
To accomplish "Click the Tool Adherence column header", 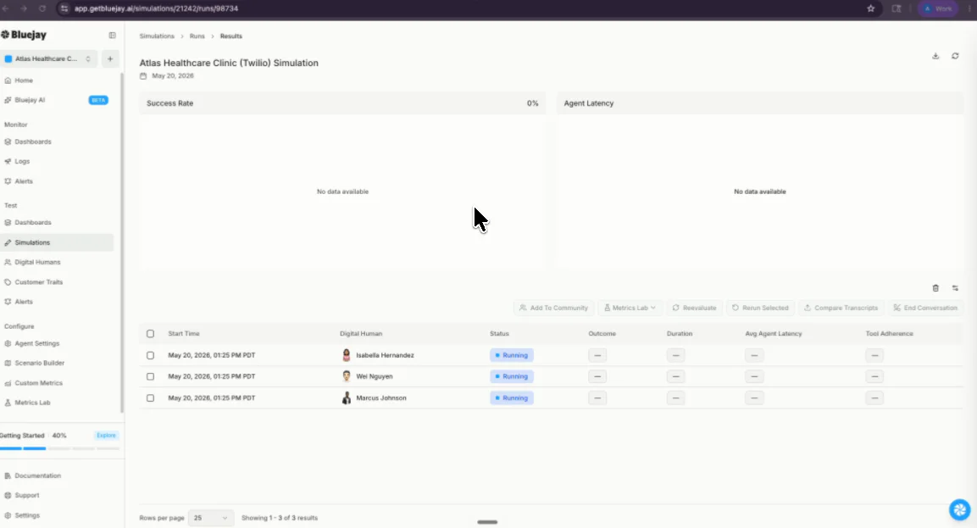I will pyautogui.click(x=889, y=334).
